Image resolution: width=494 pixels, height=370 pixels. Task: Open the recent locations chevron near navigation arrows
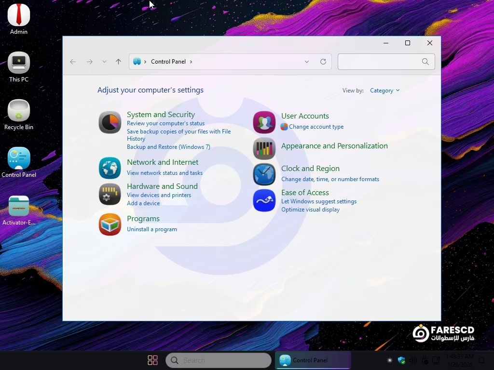coord(104,62)
